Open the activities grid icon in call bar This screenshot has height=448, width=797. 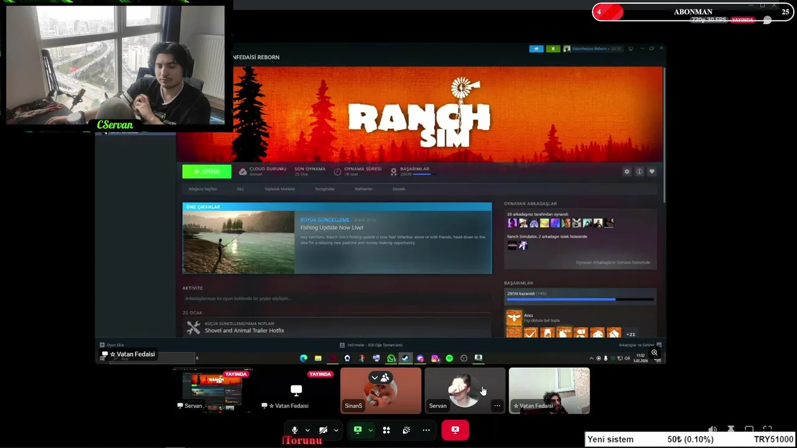(386, 430)
